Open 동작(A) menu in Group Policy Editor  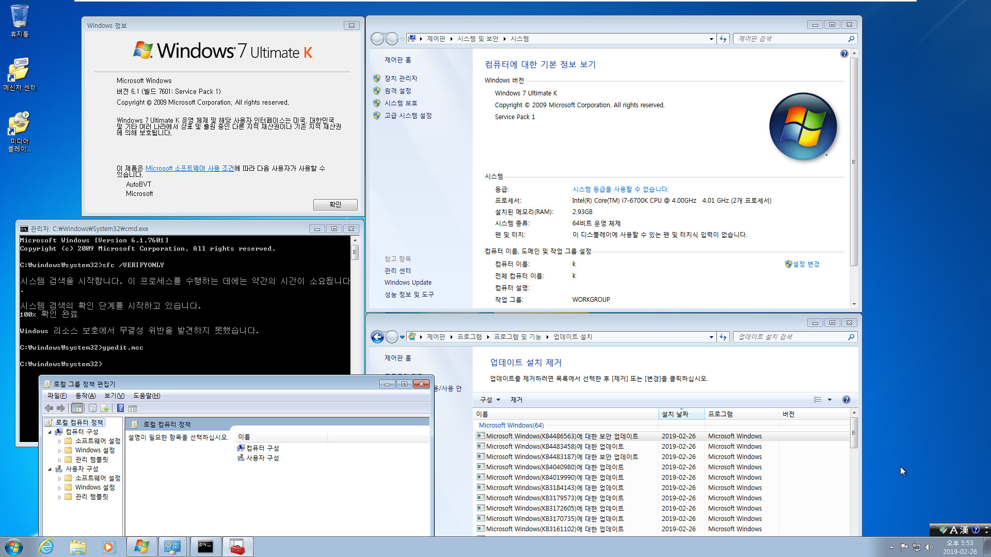[x=85, y=396]
